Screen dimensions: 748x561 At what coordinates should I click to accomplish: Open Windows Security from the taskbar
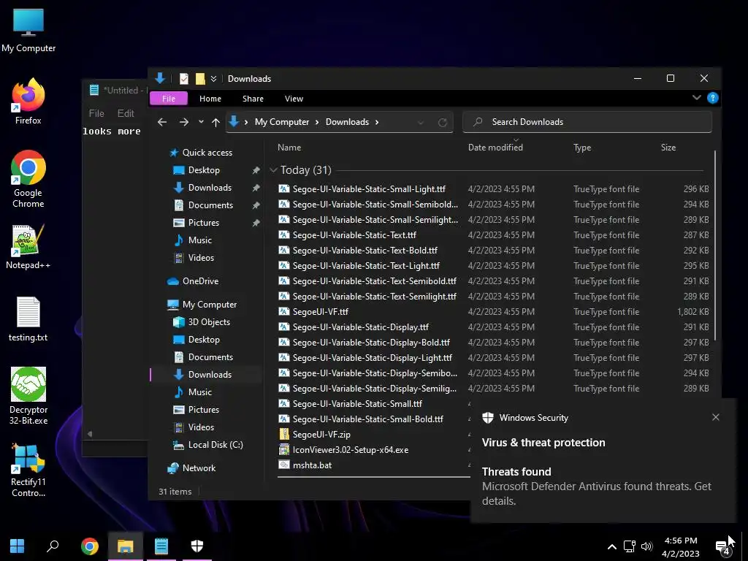[197, 546]
